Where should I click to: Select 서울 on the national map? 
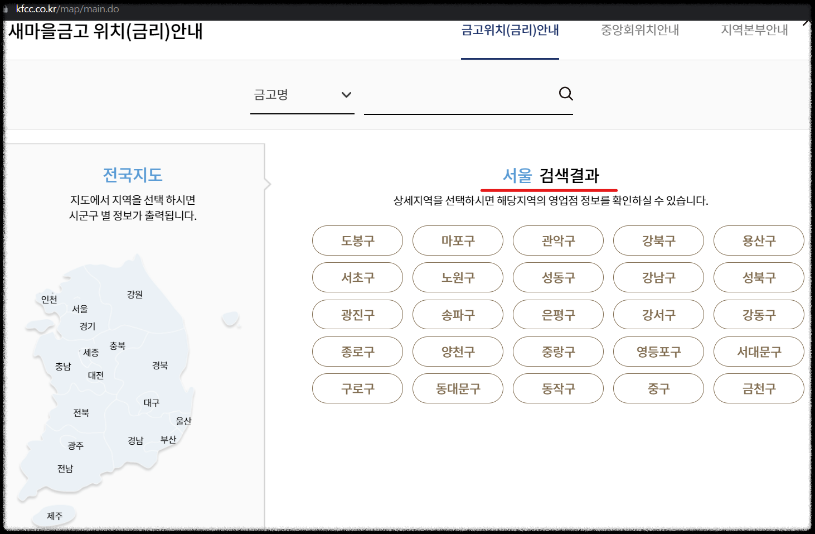click(x=80, y=309)
